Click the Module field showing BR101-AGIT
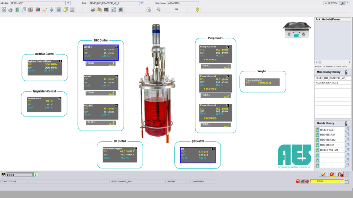The image size is (353, 198). [x=38, y=3]
